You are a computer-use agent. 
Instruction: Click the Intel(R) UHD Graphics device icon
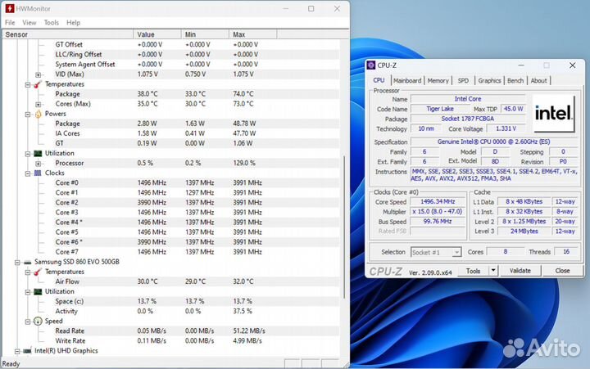point(28,351)
